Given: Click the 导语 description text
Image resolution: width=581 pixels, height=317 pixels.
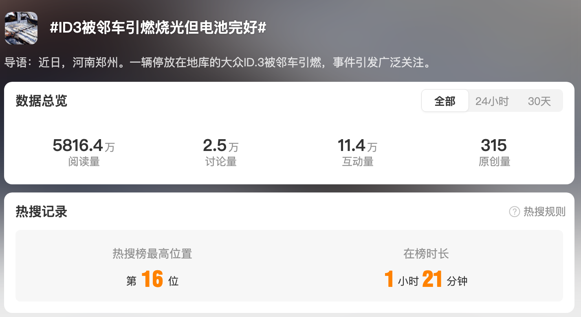Looking at the screenshot, I should click(218, 63).
